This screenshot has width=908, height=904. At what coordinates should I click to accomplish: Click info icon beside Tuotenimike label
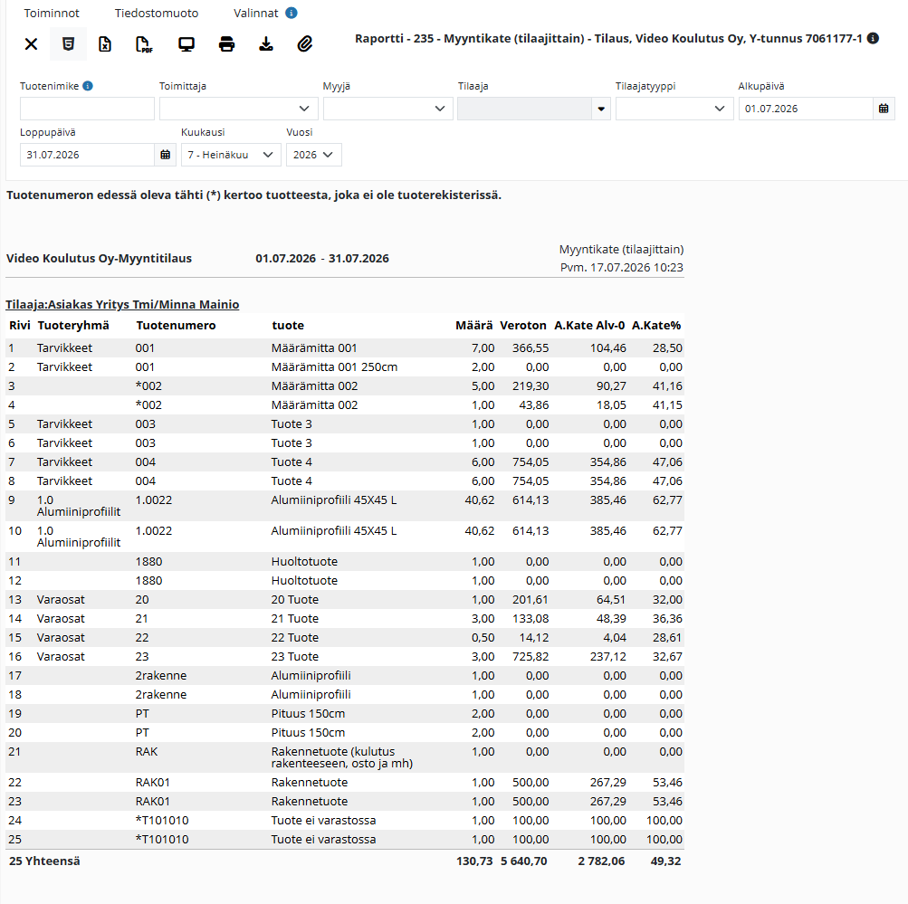point(88,86)
